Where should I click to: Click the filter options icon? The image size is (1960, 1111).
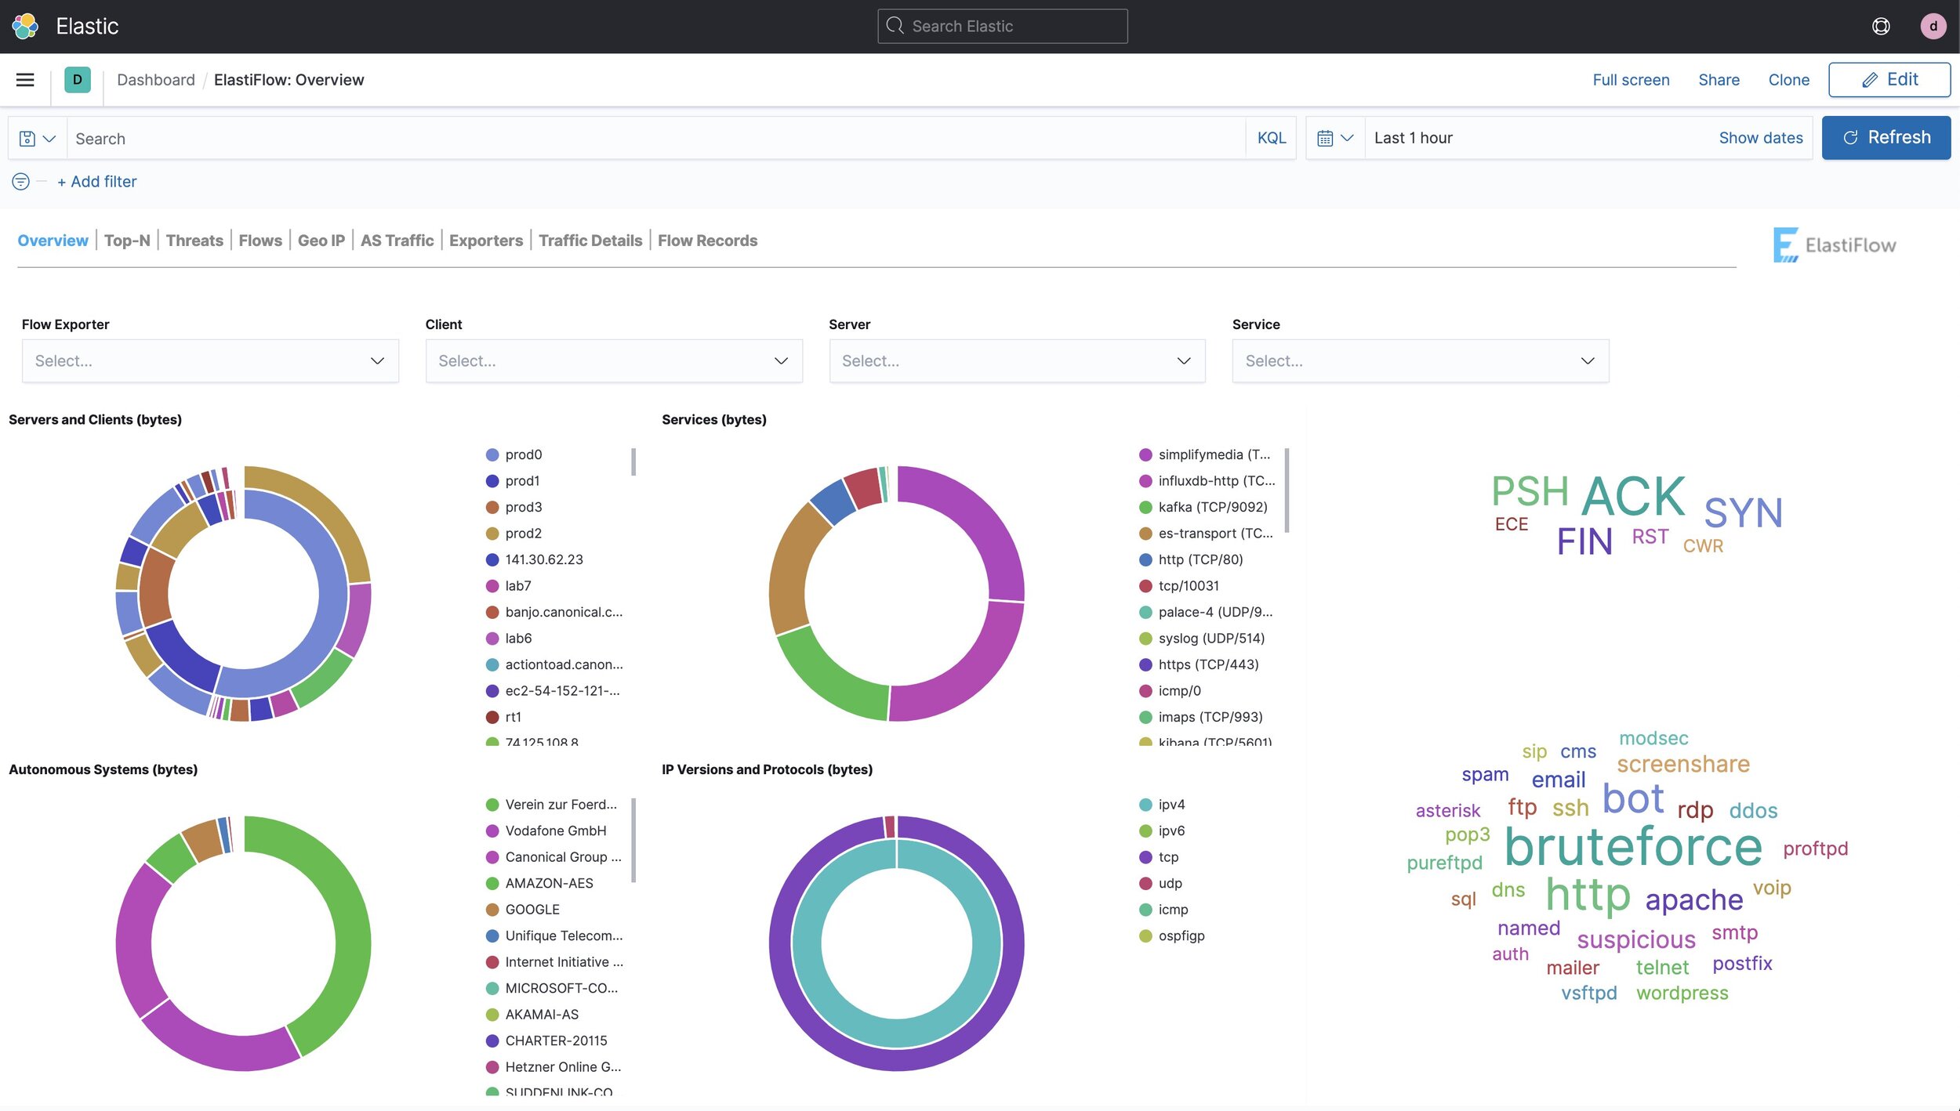point(21,182)
